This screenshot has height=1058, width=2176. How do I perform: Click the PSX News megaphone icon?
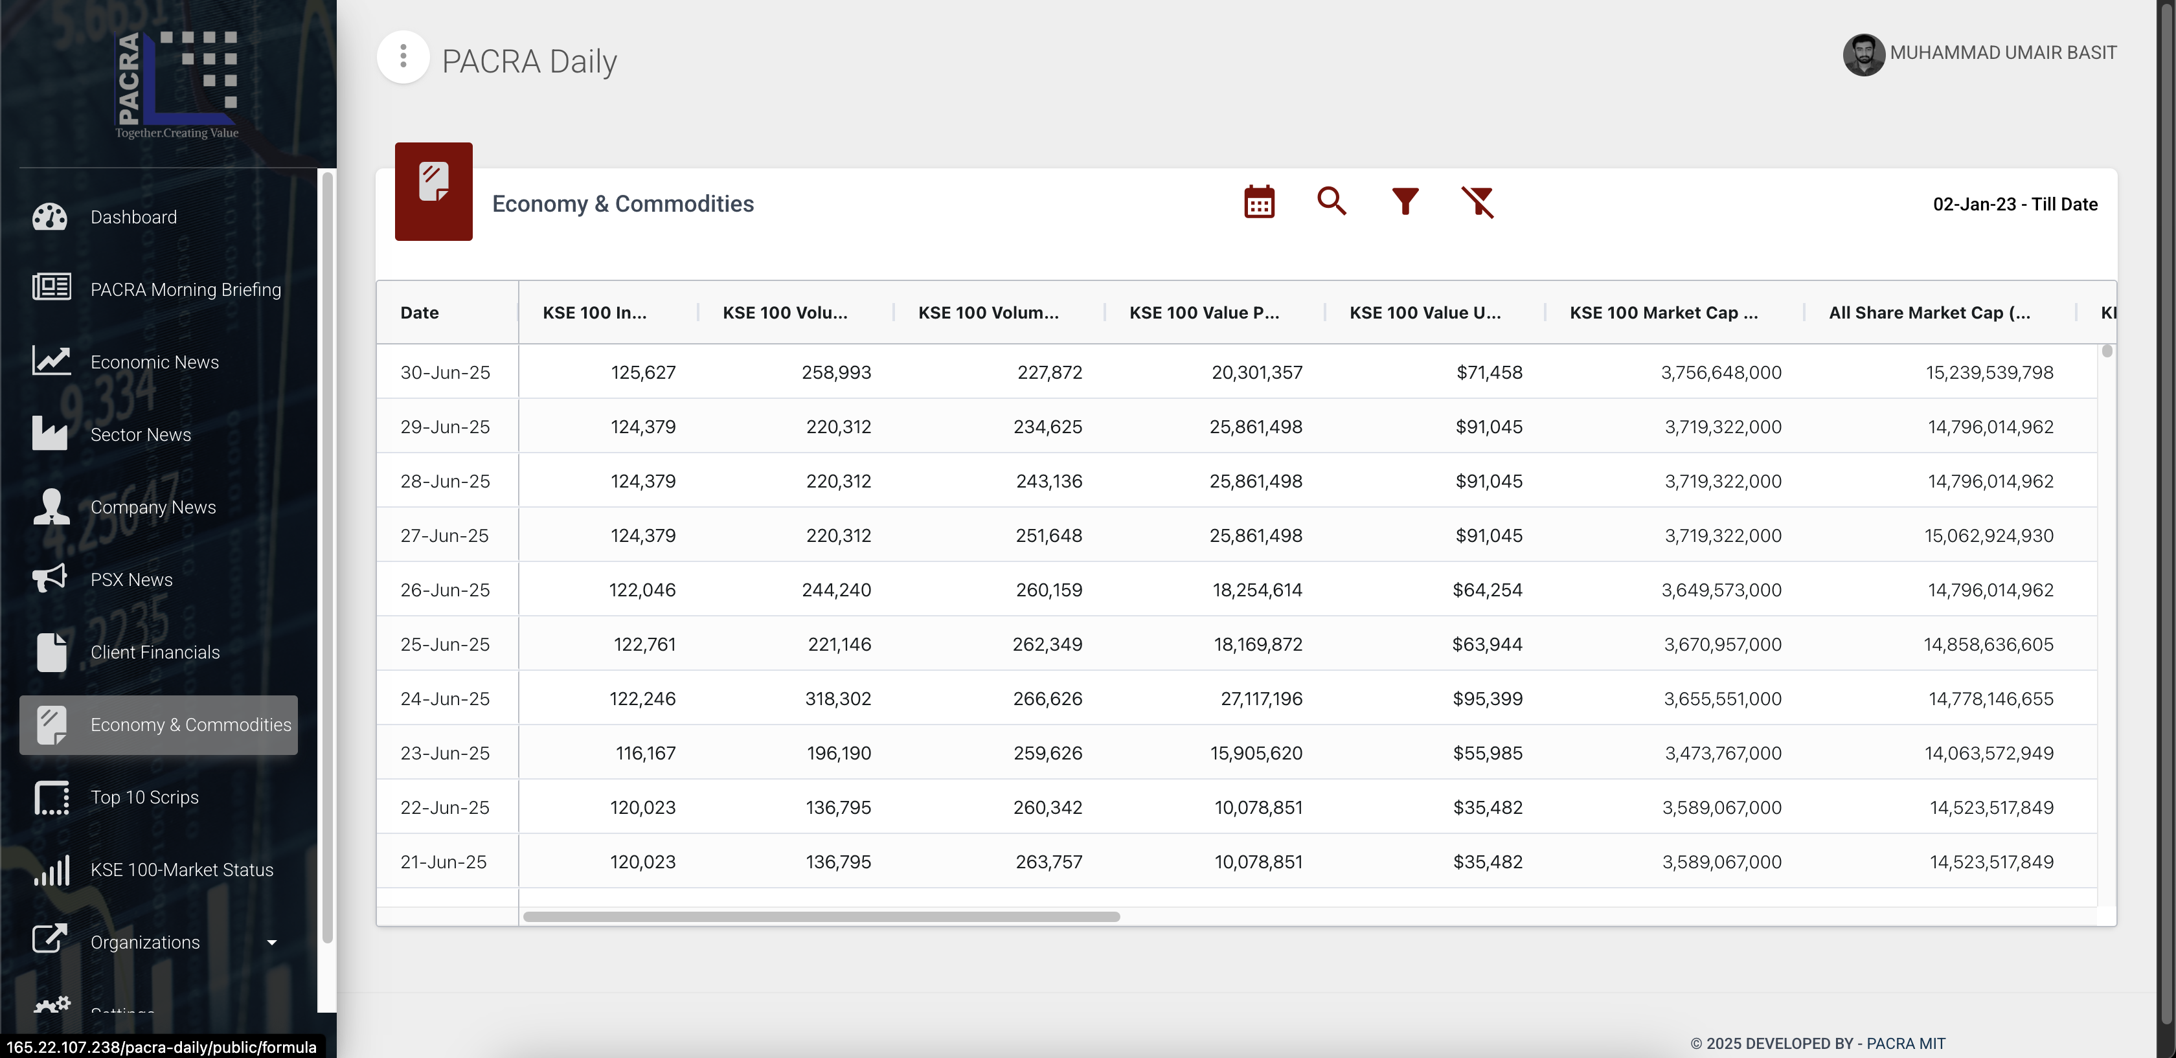click(50, 578)
